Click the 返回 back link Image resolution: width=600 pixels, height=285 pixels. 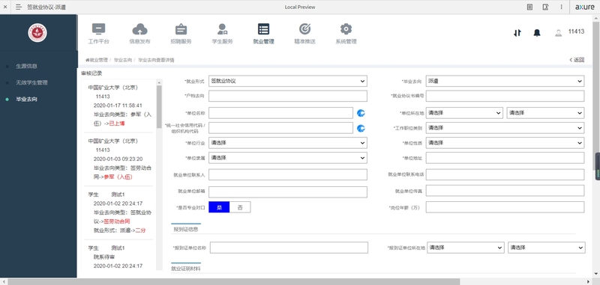pyautogui.click(x=577, y=60)
